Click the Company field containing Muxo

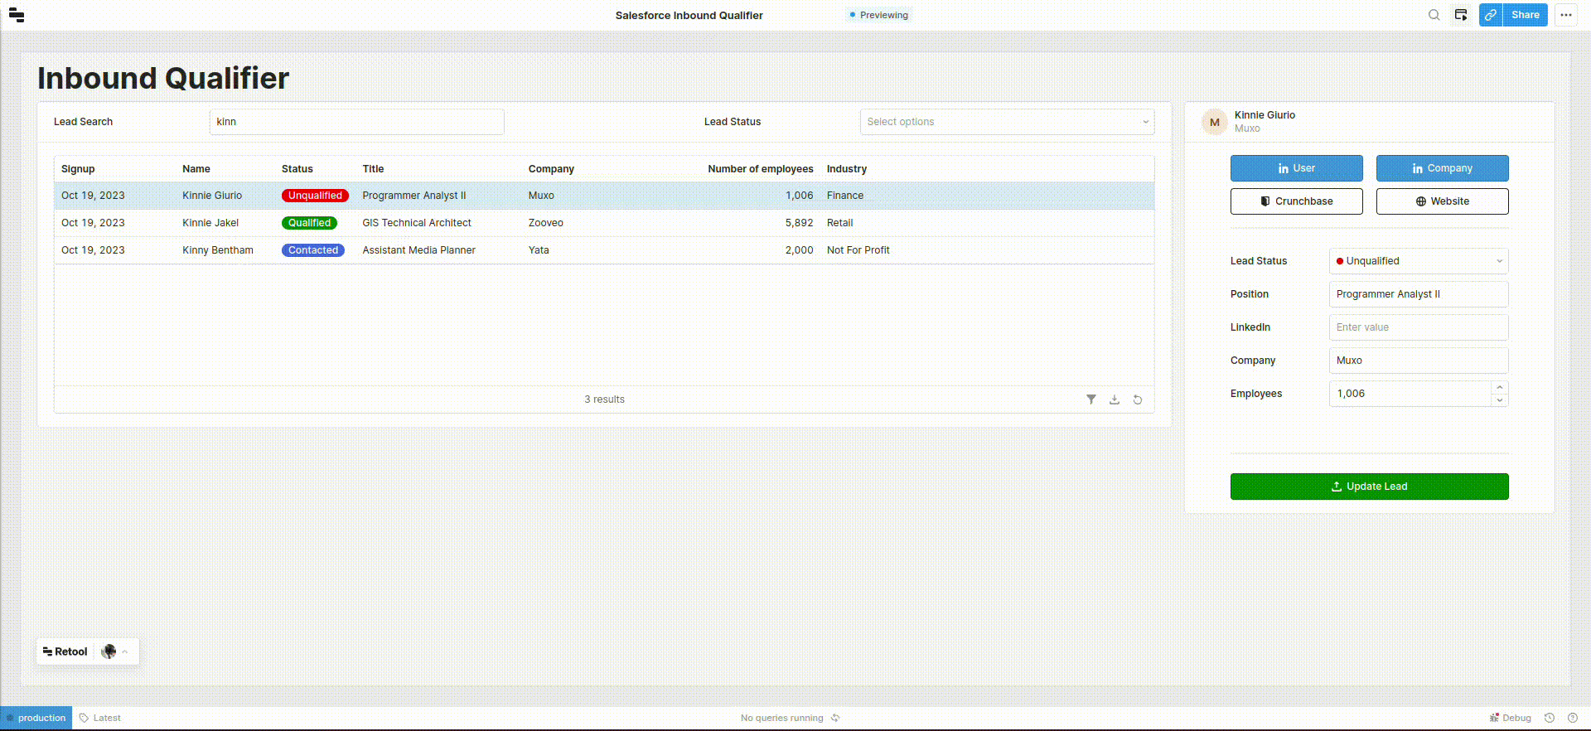point(1419,361)
